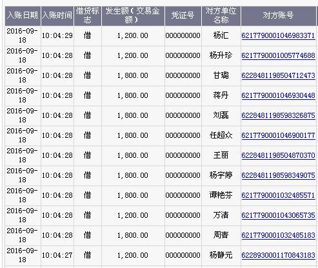Click account number 6228481198598326875
The height and width of the screenshot is (268, 318).
coord(278,115)
